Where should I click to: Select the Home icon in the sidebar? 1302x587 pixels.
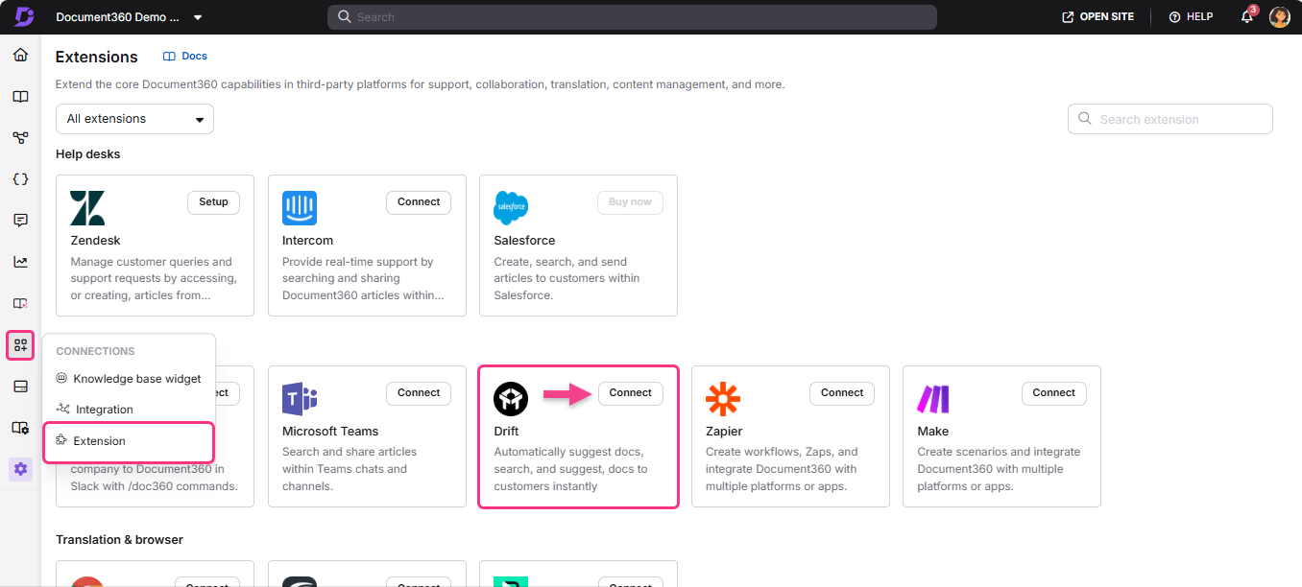pos(20,55)
